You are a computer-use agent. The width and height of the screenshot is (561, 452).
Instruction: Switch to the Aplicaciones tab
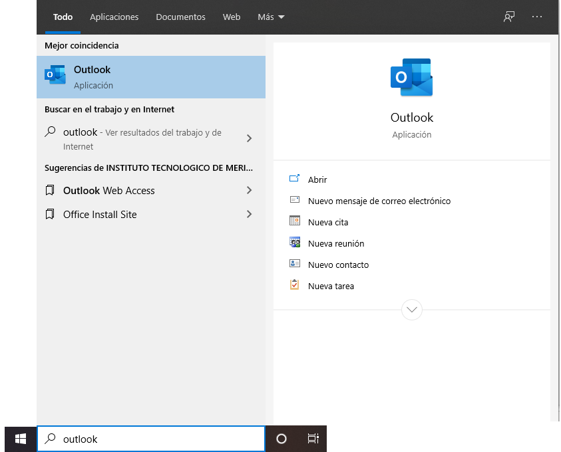(x=114, y=17)
